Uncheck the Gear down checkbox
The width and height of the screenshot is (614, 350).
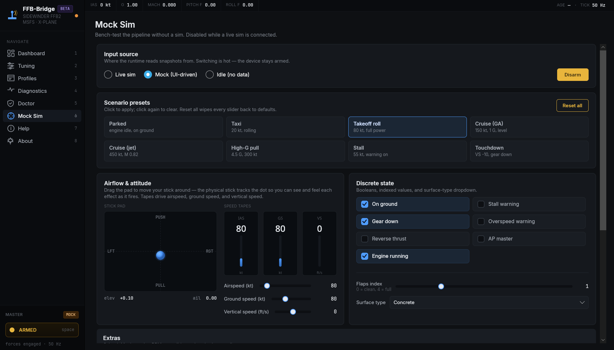click(x=365, y=222)
